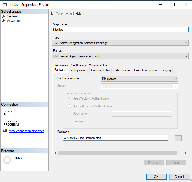Expand the Run as dropdown
Screen dimensions: 192x182
pos(186,56)
